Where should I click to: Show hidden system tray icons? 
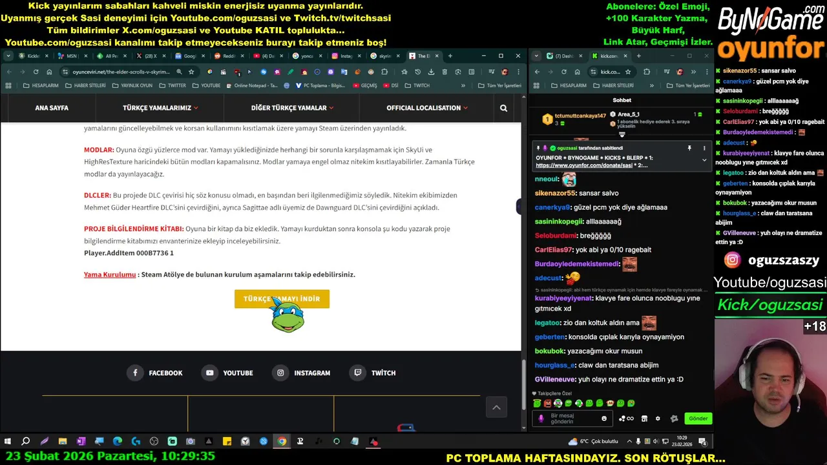point(629,442)
